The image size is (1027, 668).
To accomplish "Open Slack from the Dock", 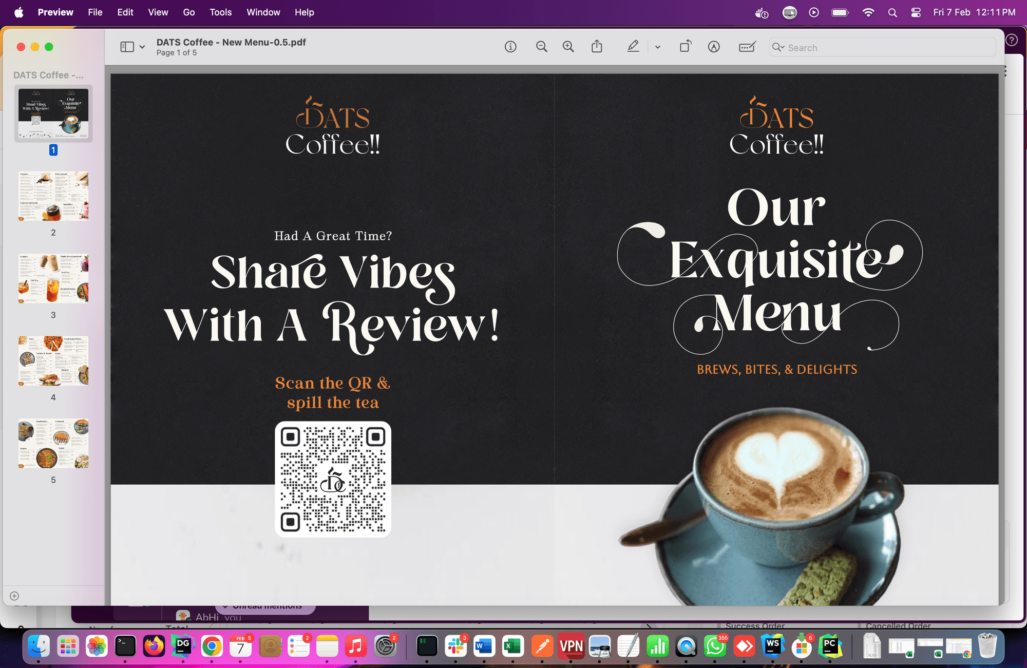I will (455, 646).
